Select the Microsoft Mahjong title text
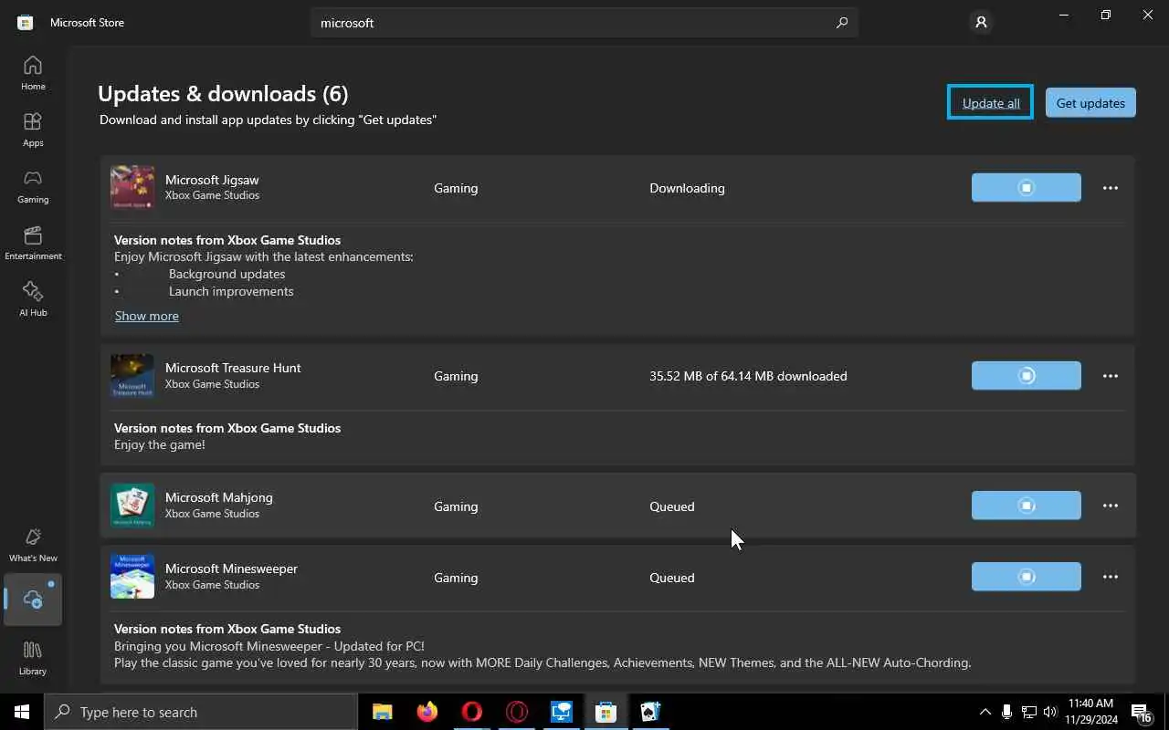1169x730 pixels. 219,497
